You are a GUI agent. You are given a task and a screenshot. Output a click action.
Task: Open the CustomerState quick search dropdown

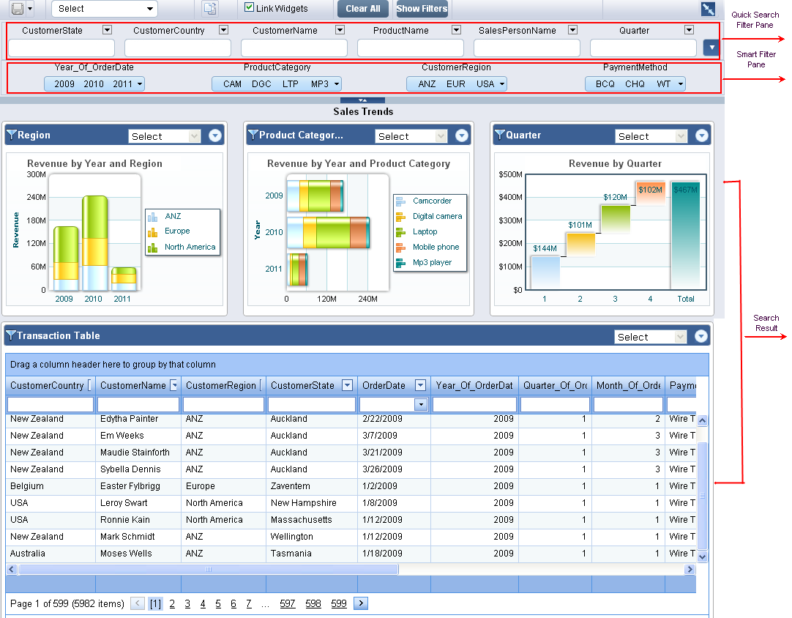coord(107,30)
